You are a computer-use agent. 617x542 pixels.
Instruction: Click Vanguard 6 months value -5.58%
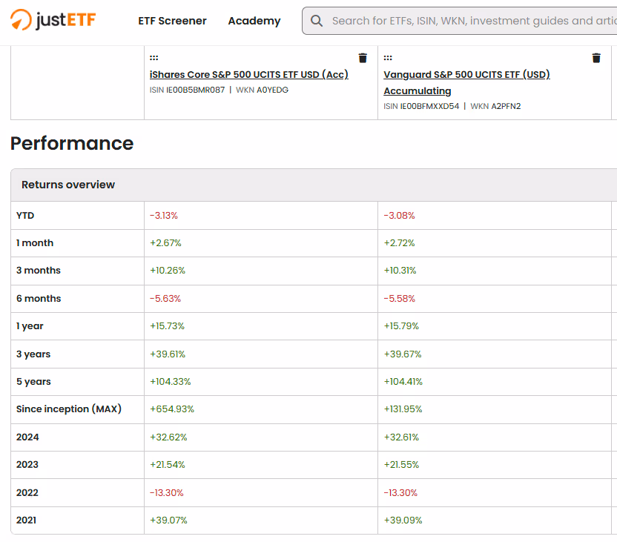tap(400, 299)
